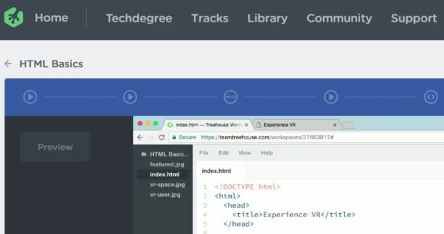Click the opening <head> tag line
444x234 pixels.
coord(236,206)
